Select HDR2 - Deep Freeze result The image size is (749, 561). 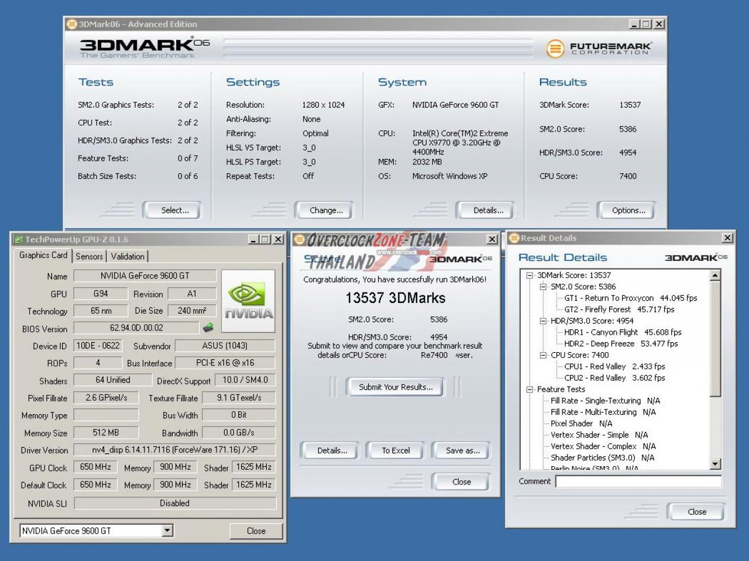click(x=621, y=343)
